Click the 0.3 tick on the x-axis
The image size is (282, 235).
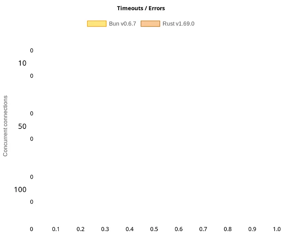coord(105,229)
